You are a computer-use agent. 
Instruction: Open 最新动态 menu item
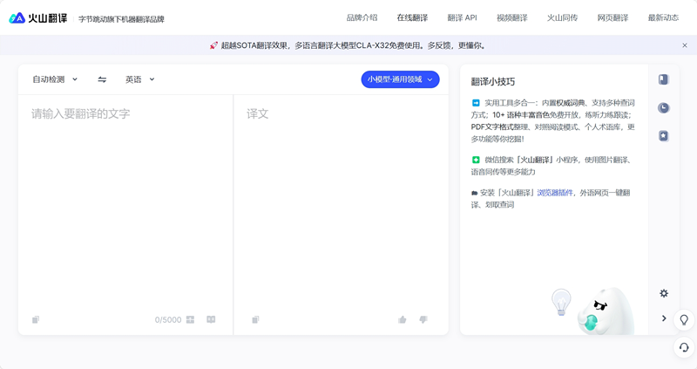point(663,17)
